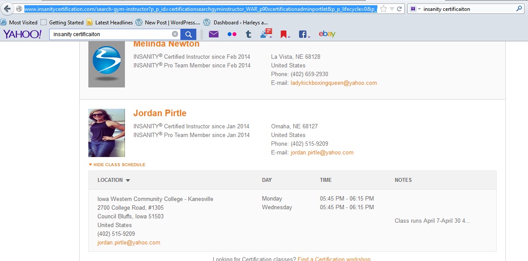The image size is (528, 261).
Task: Open Flickr from the Yahoo toolbar
Action: (232, 34)
